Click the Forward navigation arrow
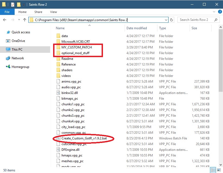The height and width of the screenshot is (173, 223). [x=13, y=20]
